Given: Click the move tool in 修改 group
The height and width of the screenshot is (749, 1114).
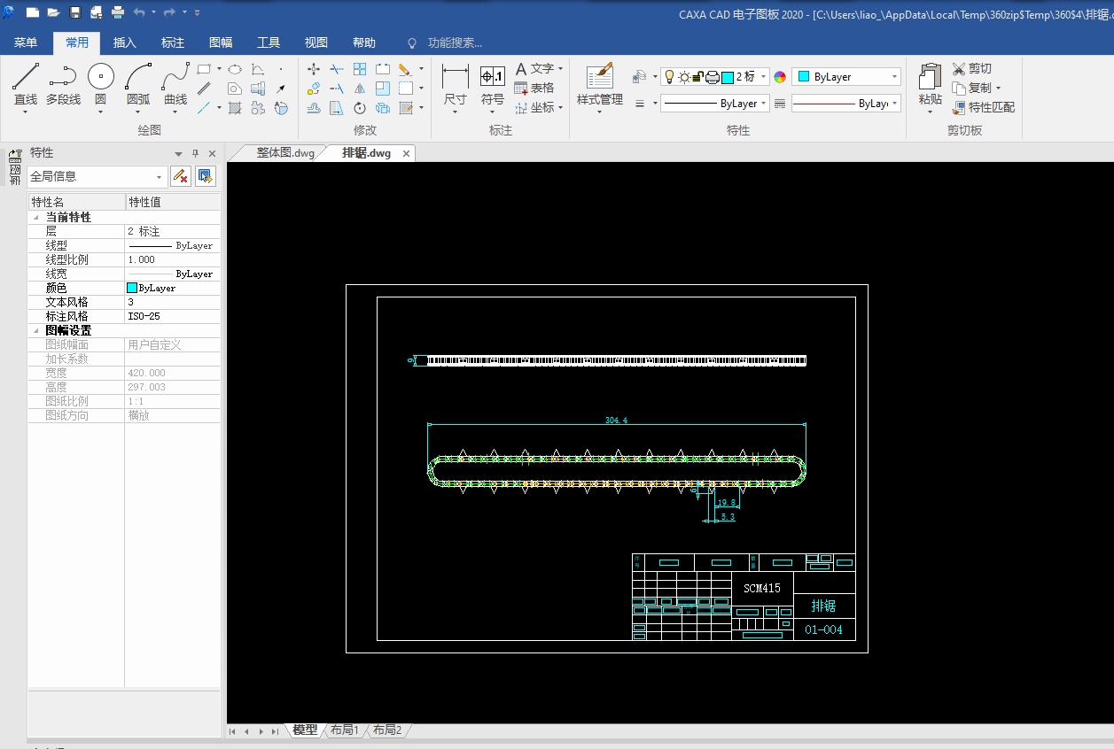Looking at the screenshot, I should tap(314, 69).
